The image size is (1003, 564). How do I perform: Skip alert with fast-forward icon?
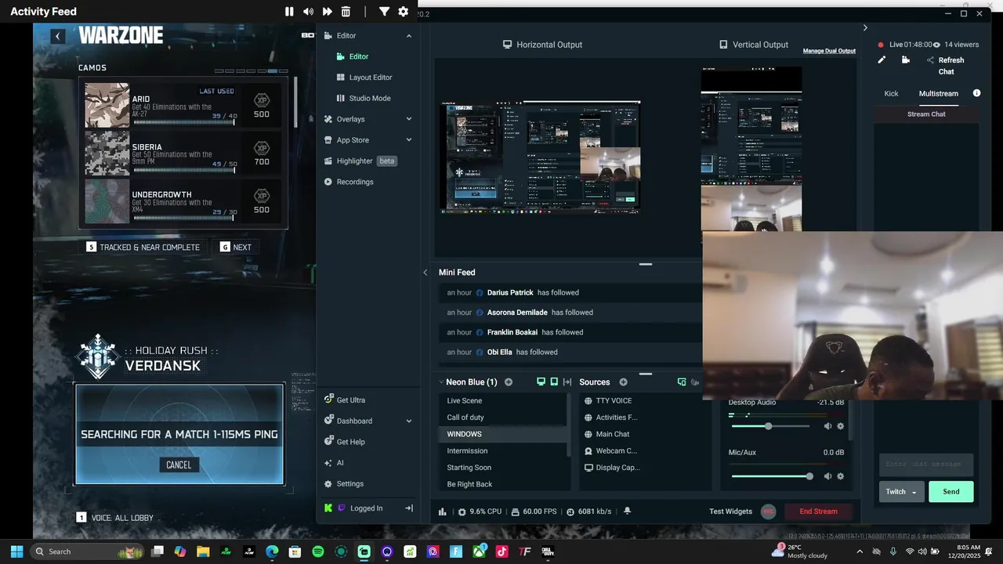point(327,12)
